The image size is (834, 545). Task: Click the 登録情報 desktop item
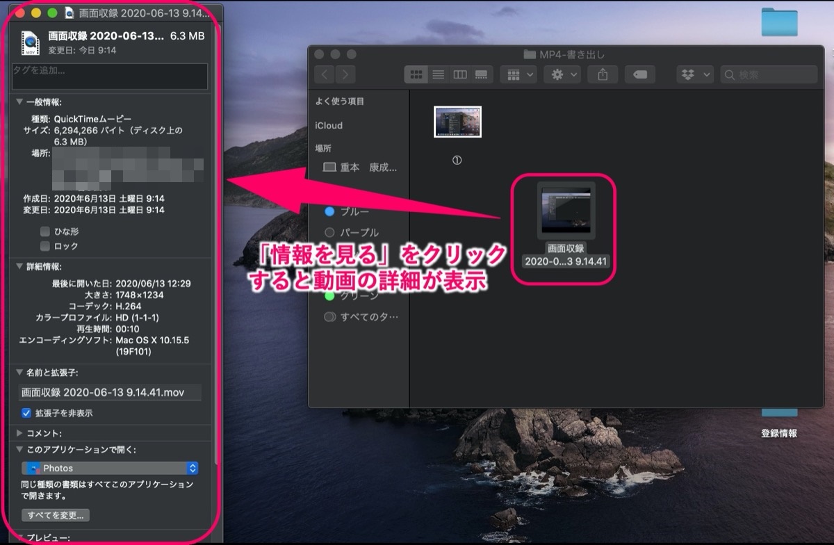[779, 433]
